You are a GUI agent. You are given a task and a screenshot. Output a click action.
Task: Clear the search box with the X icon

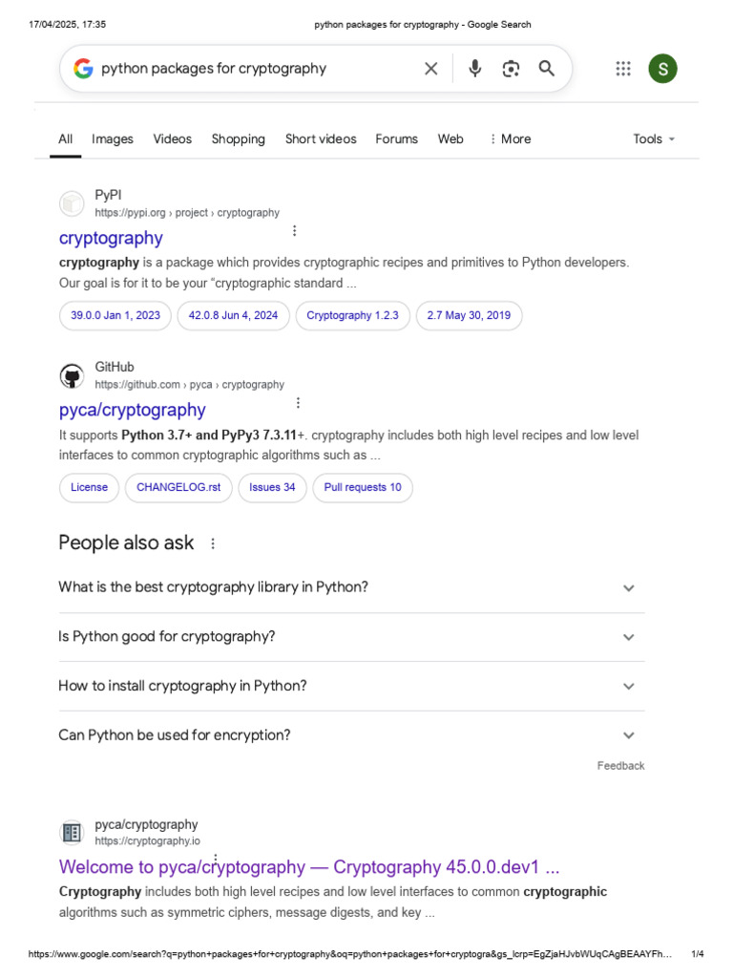pyautogui.click(x=431, y=69)
